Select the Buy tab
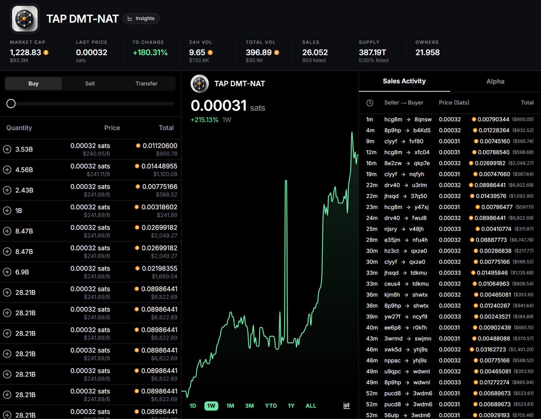Image resolution: width=541 pixels, height=419 pixels. [33, 83]
